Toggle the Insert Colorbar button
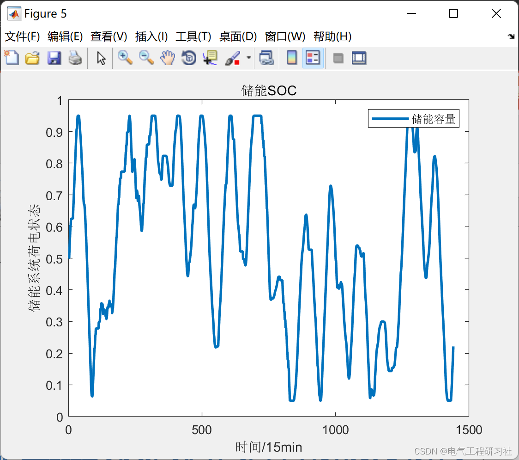Image resolution: width=519 pixels, height=460 pixels. point(292,58)
